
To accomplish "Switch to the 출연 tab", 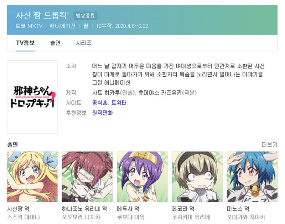I will click(x=55, y=43).
